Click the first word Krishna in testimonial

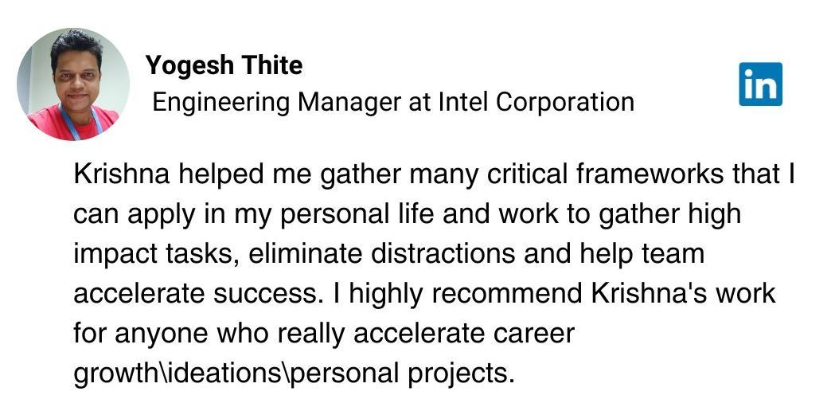122,174
